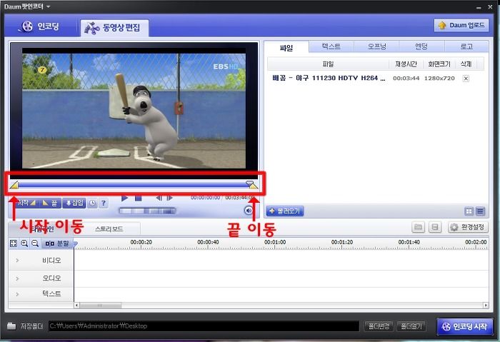Image resolution: width=500 pixels, height=342 pixels.
Task: Click the timeline horizontal scrollbar thumb
Action: pos(101,306)
